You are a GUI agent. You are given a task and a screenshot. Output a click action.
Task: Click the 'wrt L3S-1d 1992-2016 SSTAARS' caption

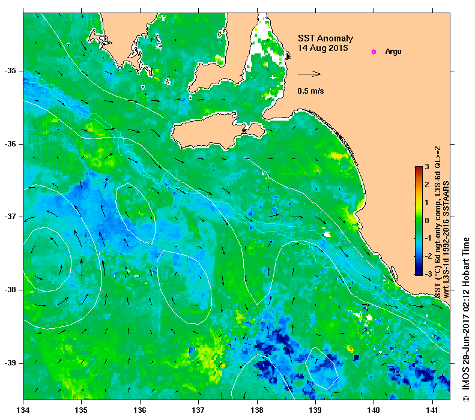[446, 239]
